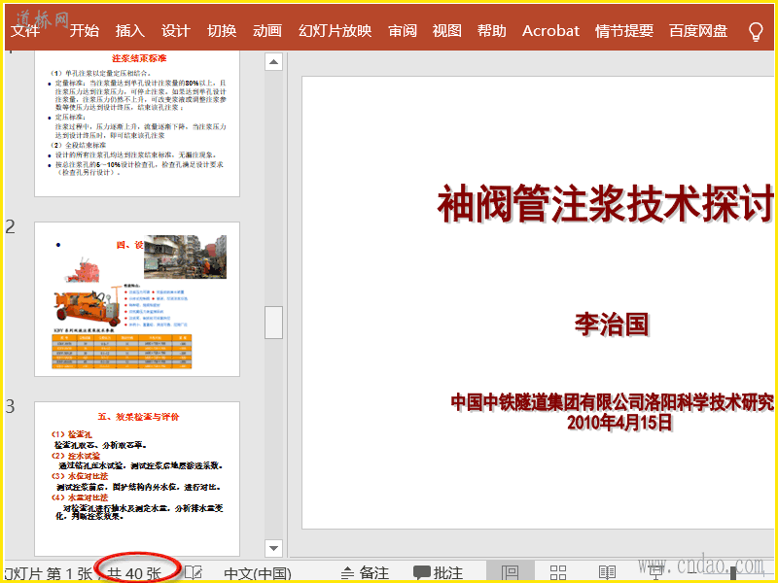Click the slide count 共 40 张
The width and height of the screenshot is (778, 583).
pyautogui.click(x=134, y=573)
